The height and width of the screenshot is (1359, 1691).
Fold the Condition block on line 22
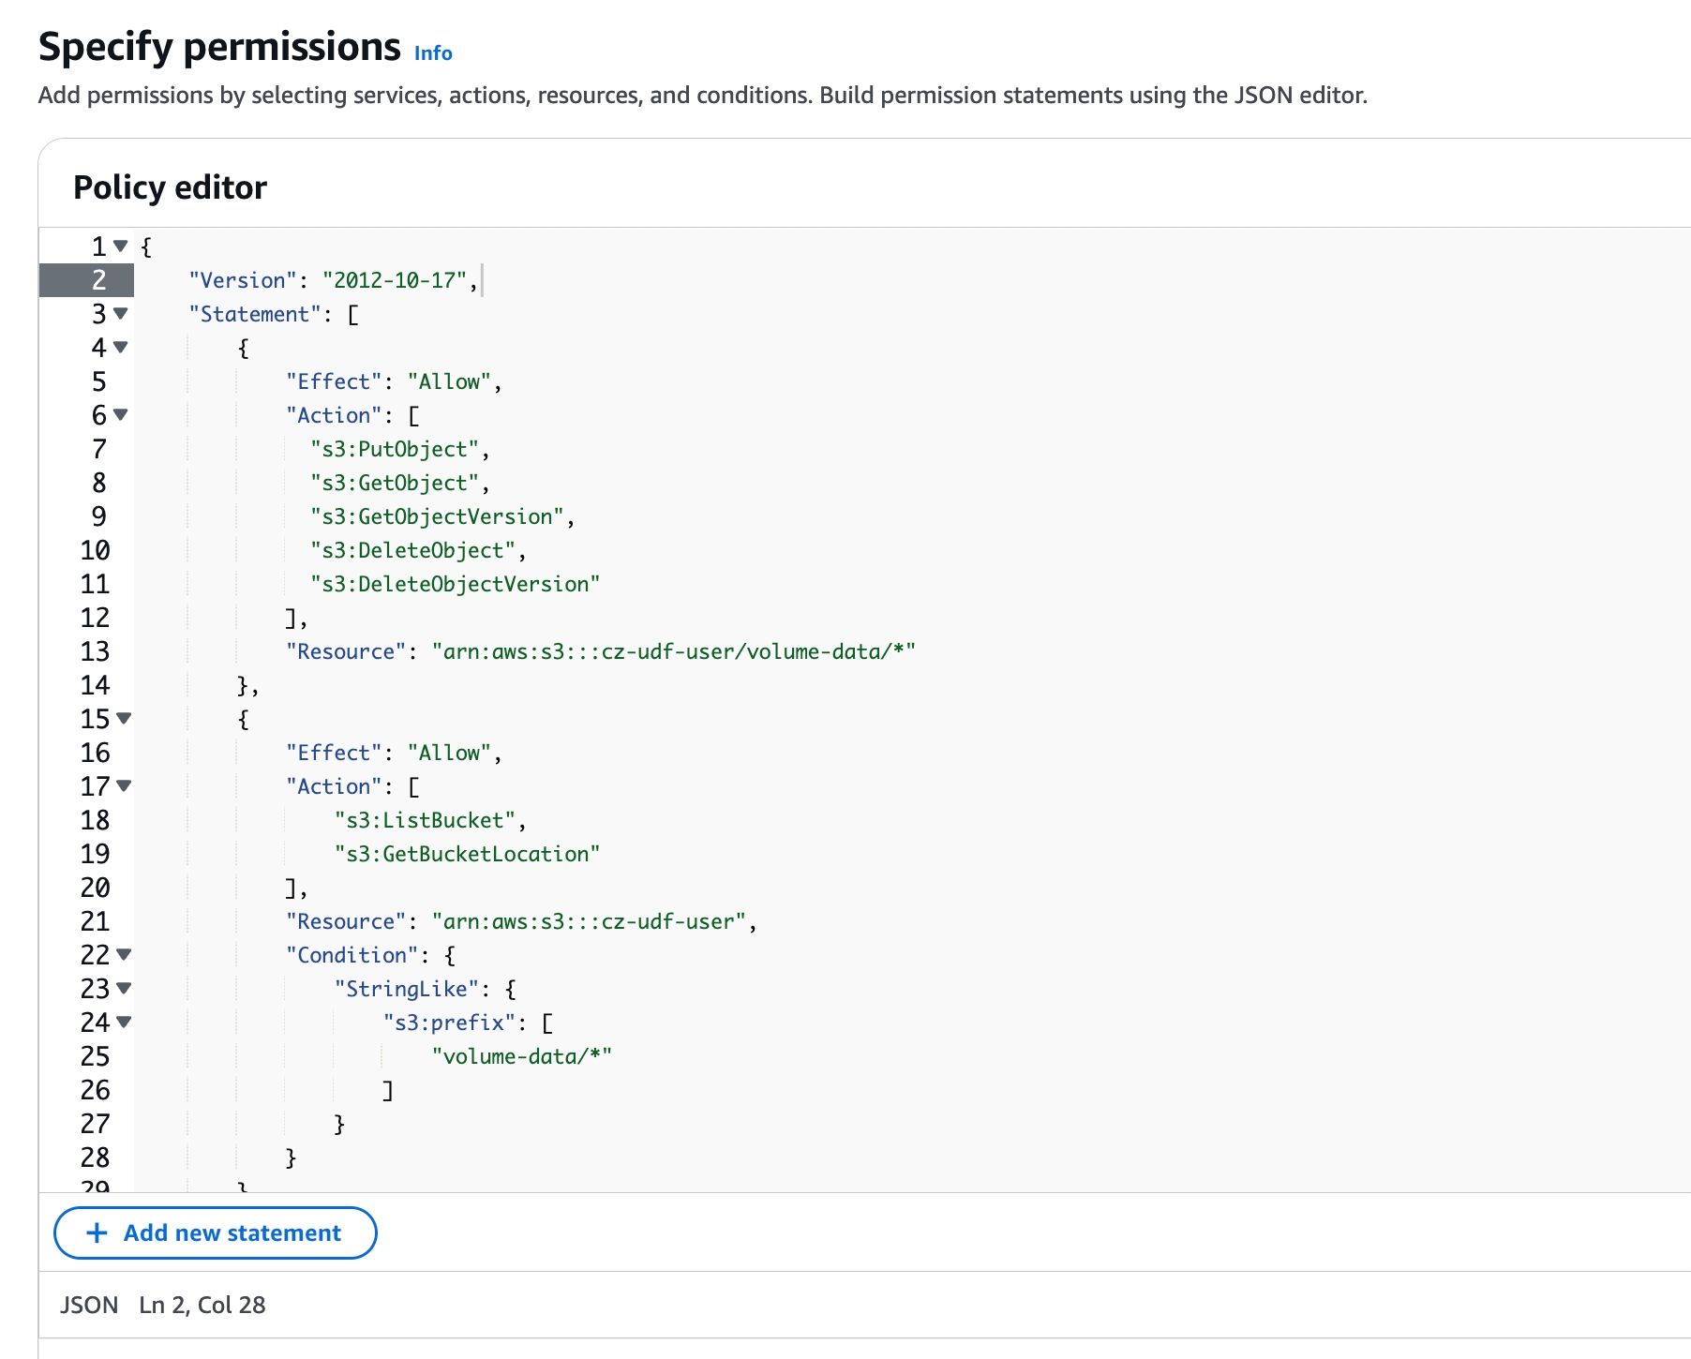coord(124,955)
